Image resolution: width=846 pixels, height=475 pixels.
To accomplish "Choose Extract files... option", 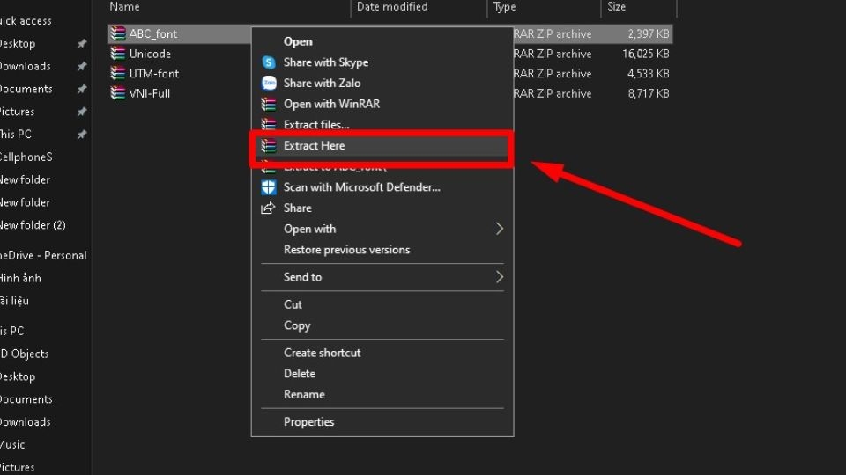I will 316,124.
